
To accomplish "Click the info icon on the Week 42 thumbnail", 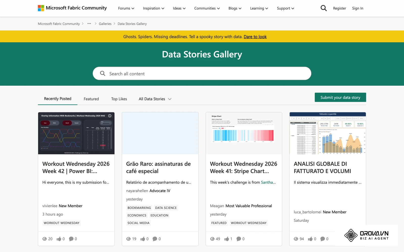I will 110,116.
